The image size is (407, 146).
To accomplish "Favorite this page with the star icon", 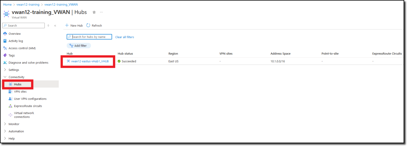I will tap(94, 12).
